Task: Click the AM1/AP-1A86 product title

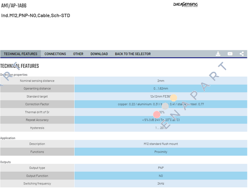Action: [x=14, y=5]
